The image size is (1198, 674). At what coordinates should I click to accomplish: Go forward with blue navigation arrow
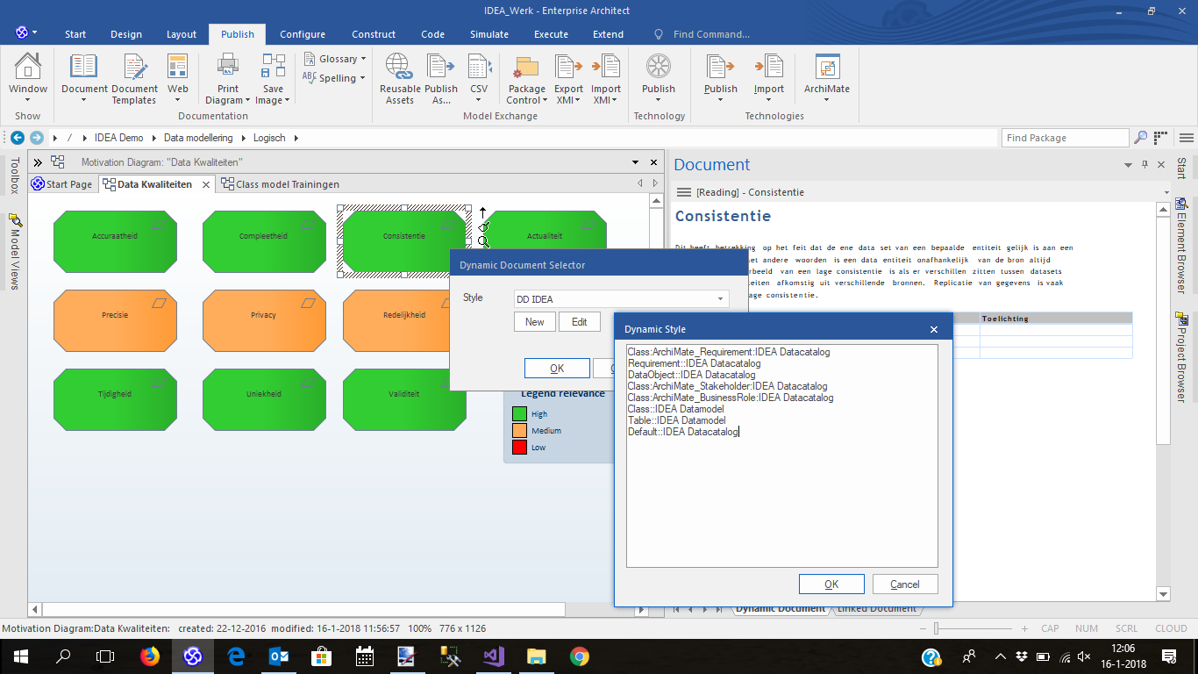(36, 138)
